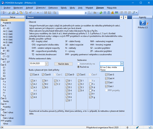Click the round globe icon in the status bar
This screenshot has width=153, height=129.
point(127,127)
